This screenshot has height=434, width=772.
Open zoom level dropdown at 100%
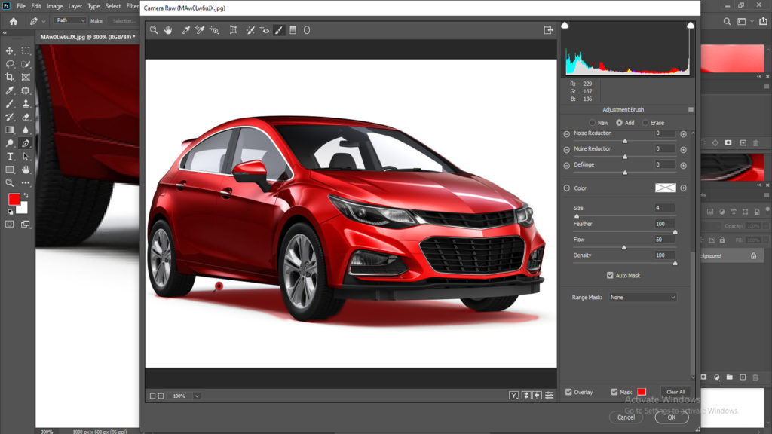tap(197, 396)
